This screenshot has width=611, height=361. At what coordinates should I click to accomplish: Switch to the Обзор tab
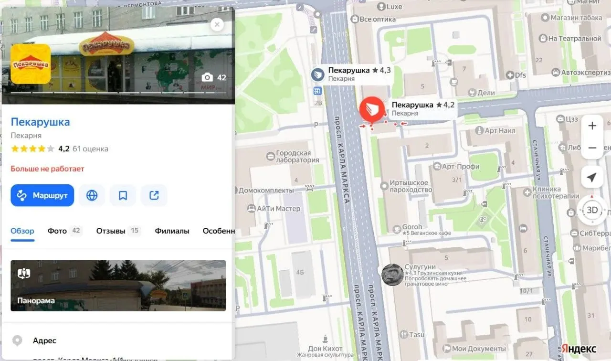[22, 231]
